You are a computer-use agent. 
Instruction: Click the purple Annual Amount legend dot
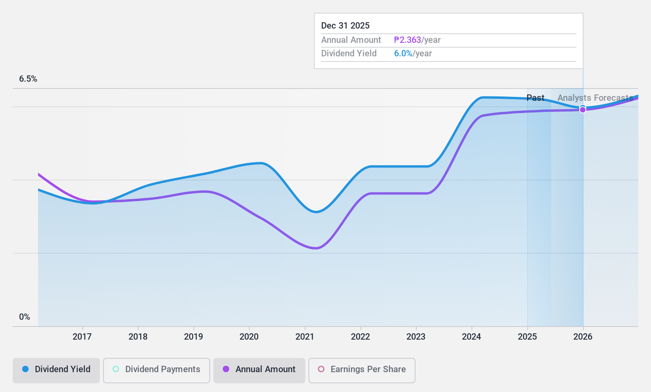[226, 369]
